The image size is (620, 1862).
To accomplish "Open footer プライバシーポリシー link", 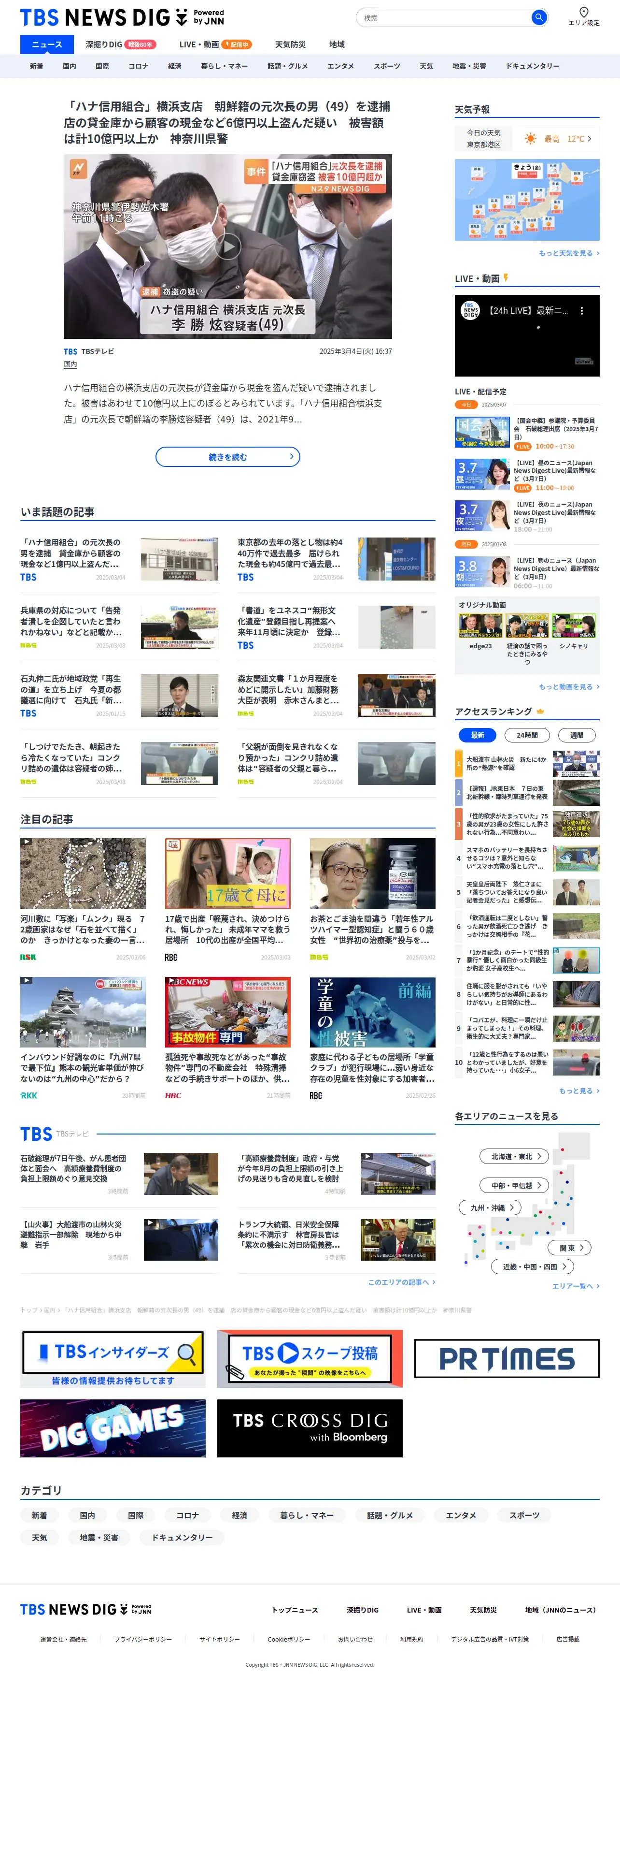I will pos(143,1639).
